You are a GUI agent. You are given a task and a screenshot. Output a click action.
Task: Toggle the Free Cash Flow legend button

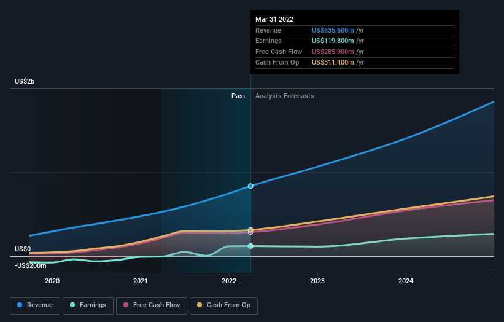coord(152,305)
